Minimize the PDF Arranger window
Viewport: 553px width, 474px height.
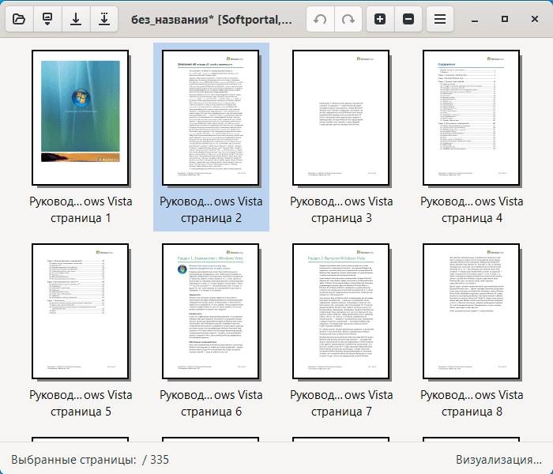(x=475, y=20)
